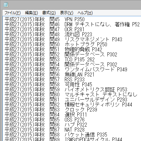Click the text 'RSS P233'
Image resolution: width=141 pixels, height=141 pixels.
[x=75, y=80]
